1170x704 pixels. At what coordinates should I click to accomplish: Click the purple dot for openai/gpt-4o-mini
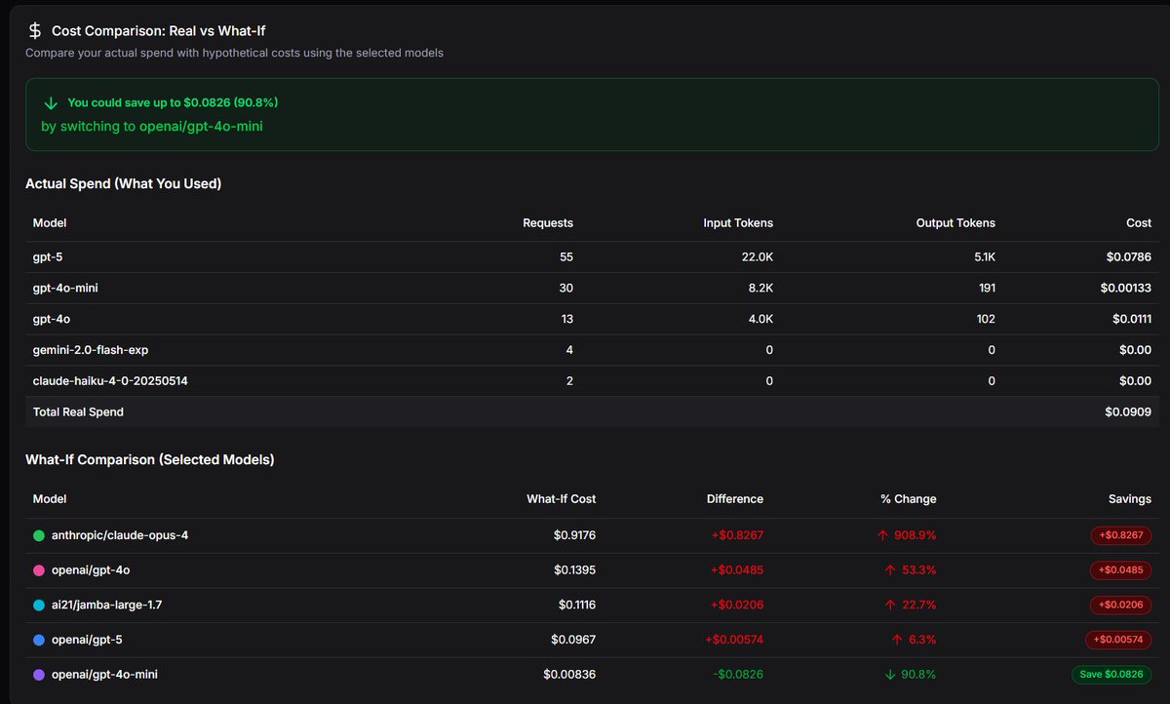coord(39,674)
